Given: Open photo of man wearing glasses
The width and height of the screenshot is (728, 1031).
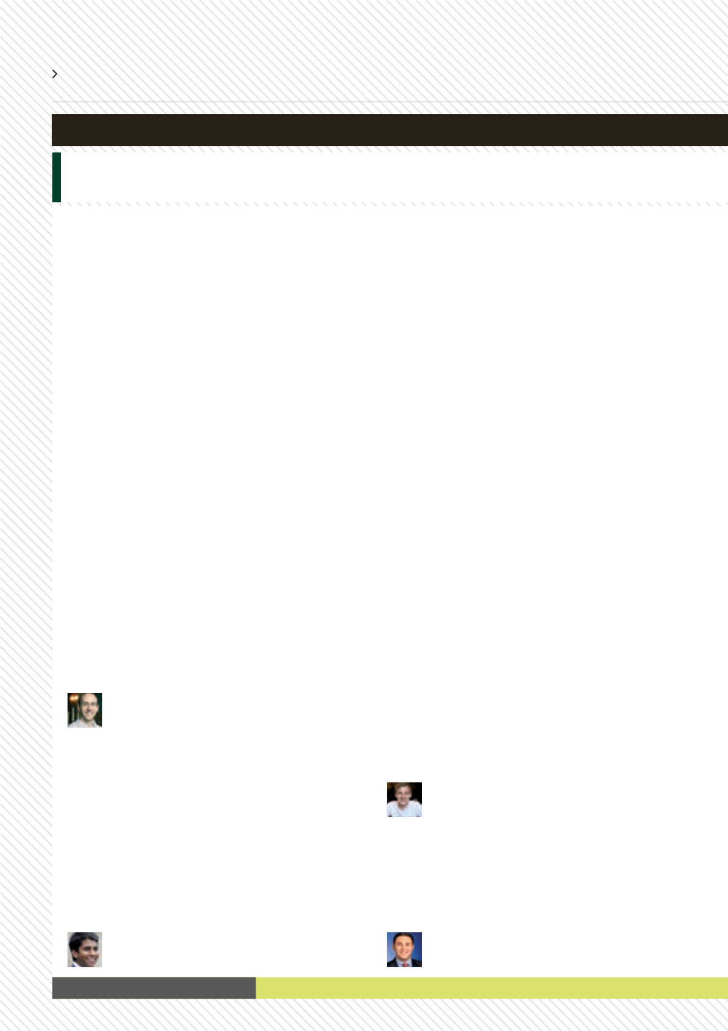Looking at the screenshot, I should point(85,710).
